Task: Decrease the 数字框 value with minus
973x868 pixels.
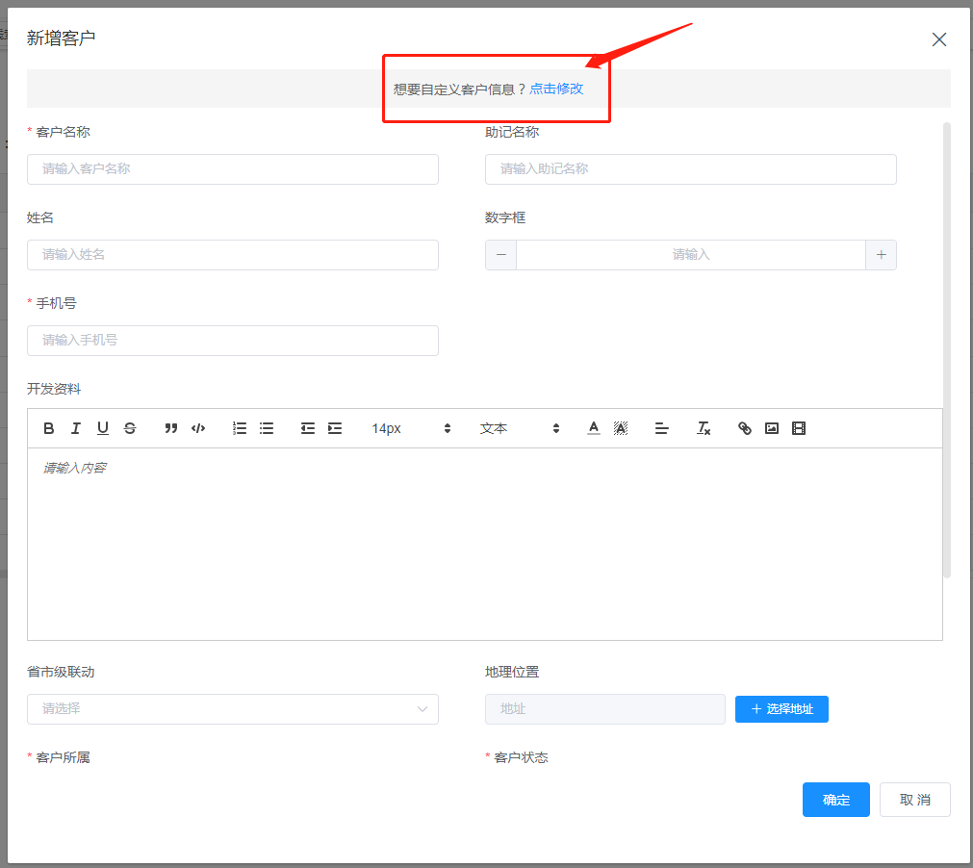Action: (500, 255)
